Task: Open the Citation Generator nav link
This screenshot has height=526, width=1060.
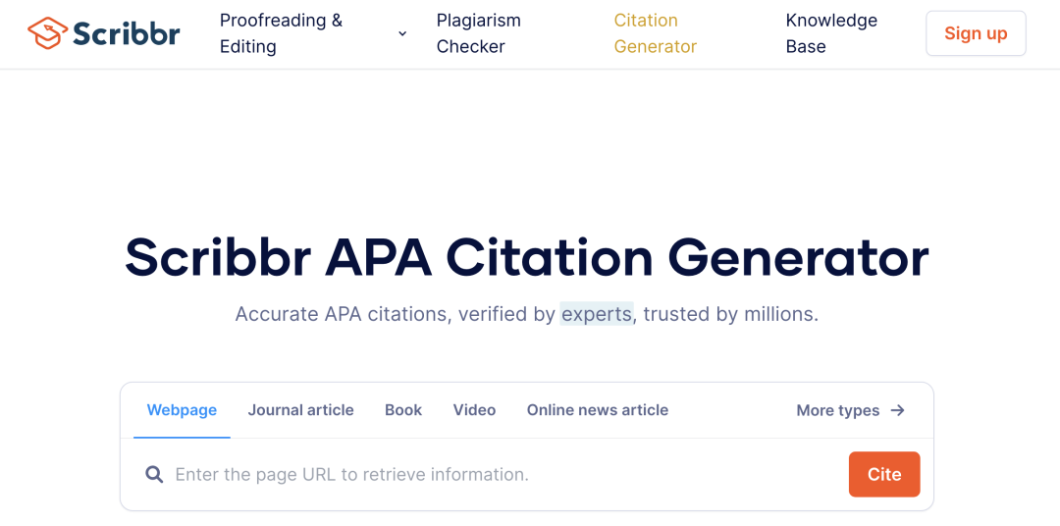Action: [x=655, y=33]
